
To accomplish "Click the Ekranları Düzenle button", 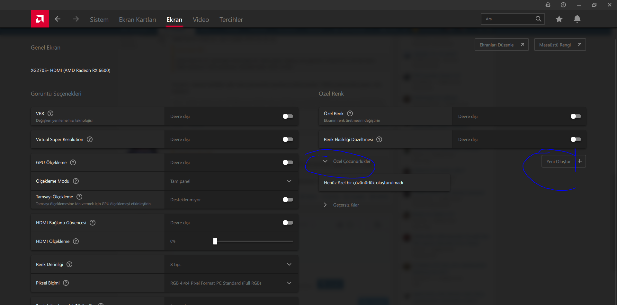I will 501,45.
